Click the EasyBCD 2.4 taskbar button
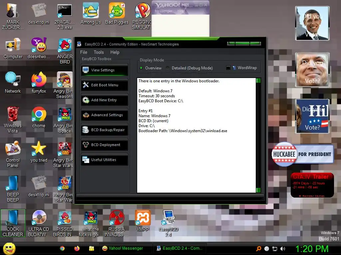 click(x=179, y=248)
